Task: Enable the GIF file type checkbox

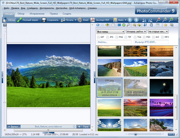Action: click(x=98, y=37)
